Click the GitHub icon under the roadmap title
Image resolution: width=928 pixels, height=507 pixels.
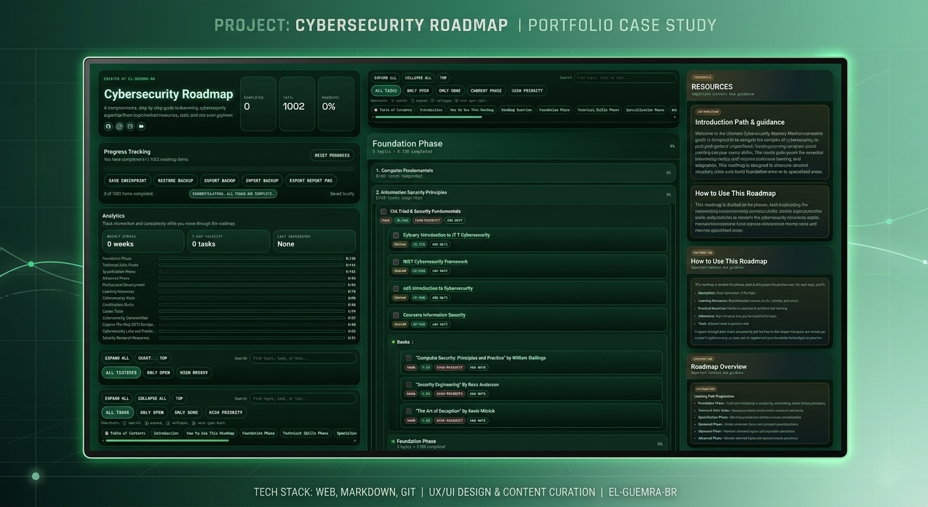[108, 126]
